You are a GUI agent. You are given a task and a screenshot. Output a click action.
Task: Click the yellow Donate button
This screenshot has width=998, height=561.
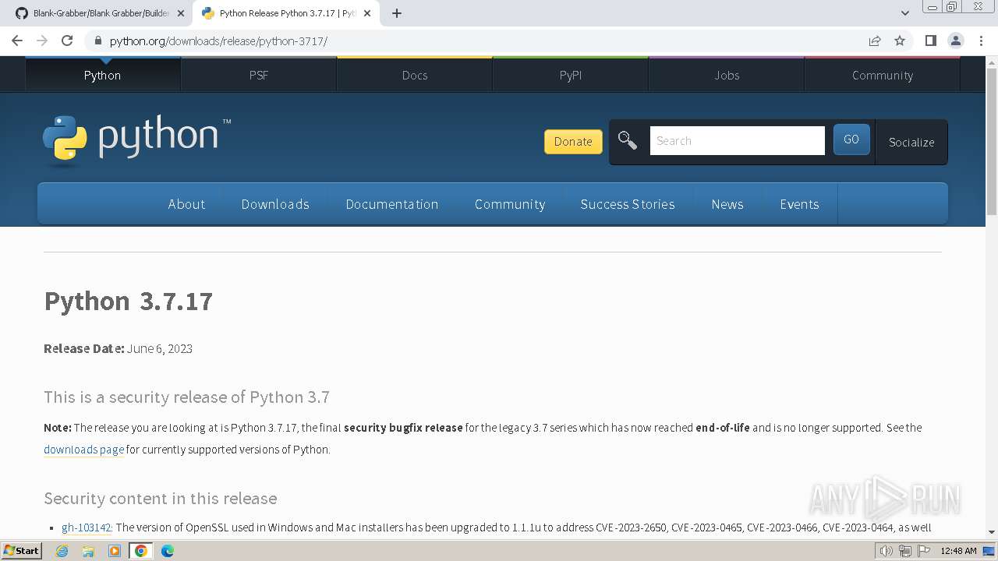573,141
